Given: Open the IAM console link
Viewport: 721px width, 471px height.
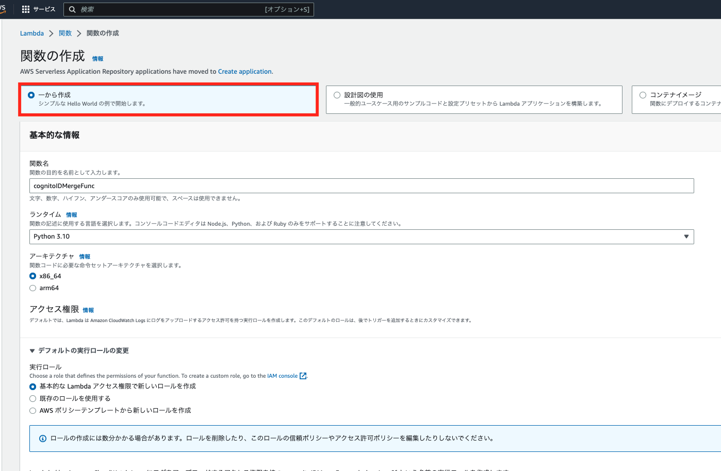Looking at the screenshot, I should click(x=282, y=376).
